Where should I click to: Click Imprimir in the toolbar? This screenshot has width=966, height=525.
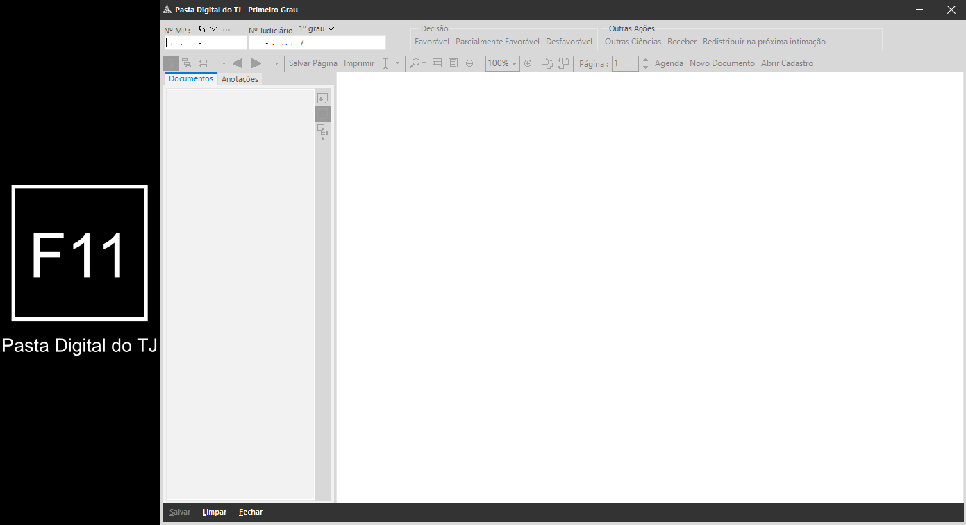pos(359,63)
